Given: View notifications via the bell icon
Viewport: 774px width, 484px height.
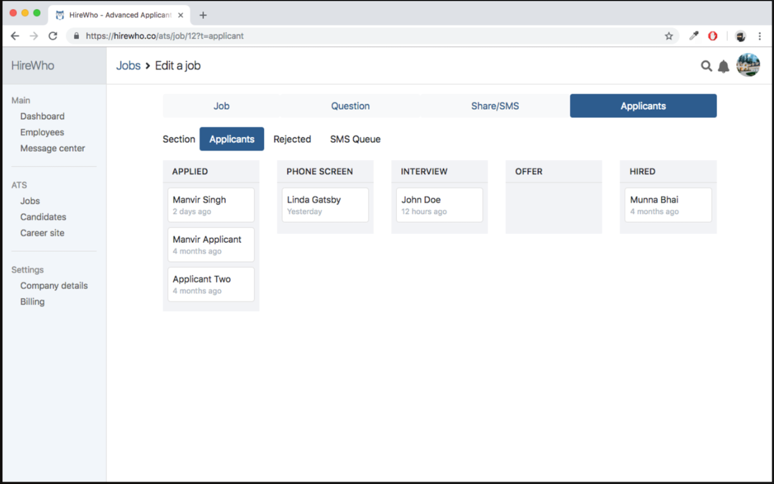Looking at the screenshot, I should 723,66.
